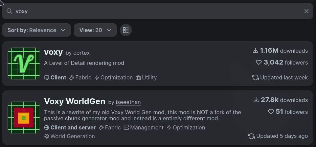Click the search magnifier icon
The width and height of the screenshot is (316, 147).
click(9, 11)
